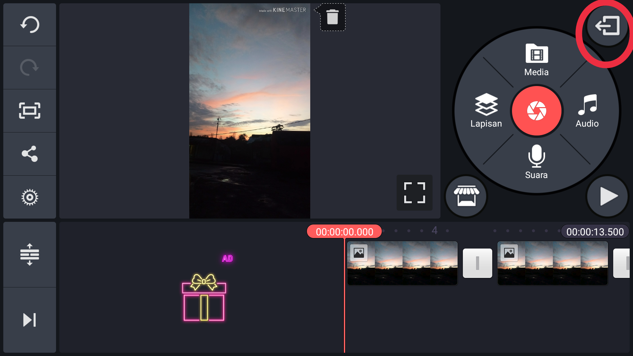Click the 00:00:00.000 playhead time marker
The width and height of the screenshot is (633, 356).
click(x=344, y=232)
